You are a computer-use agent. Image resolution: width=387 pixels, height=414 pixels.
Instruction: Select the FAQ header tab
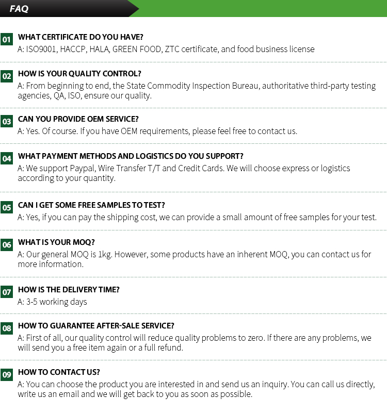click(x=19, y=9)
